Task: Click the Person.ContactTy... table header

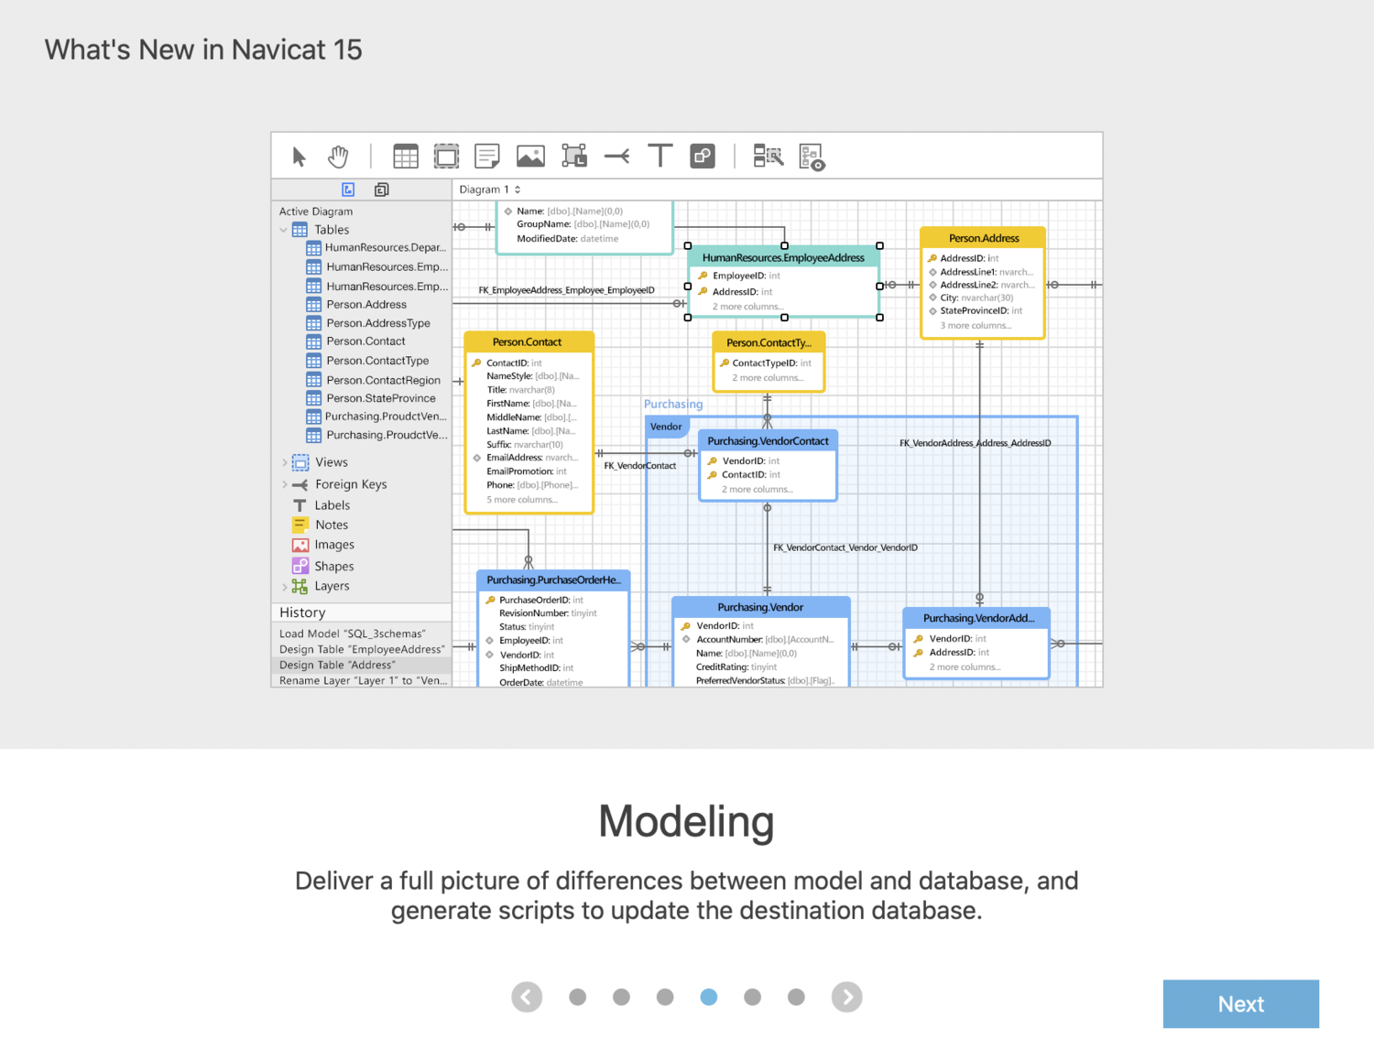Action: pyautogui.click(x=769, y=342)
